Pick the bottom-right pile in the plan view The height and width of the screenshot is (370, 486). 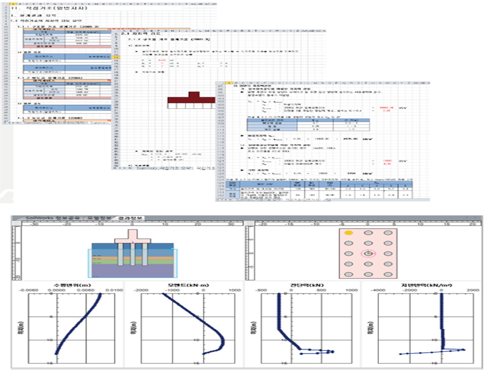(388, 274)
